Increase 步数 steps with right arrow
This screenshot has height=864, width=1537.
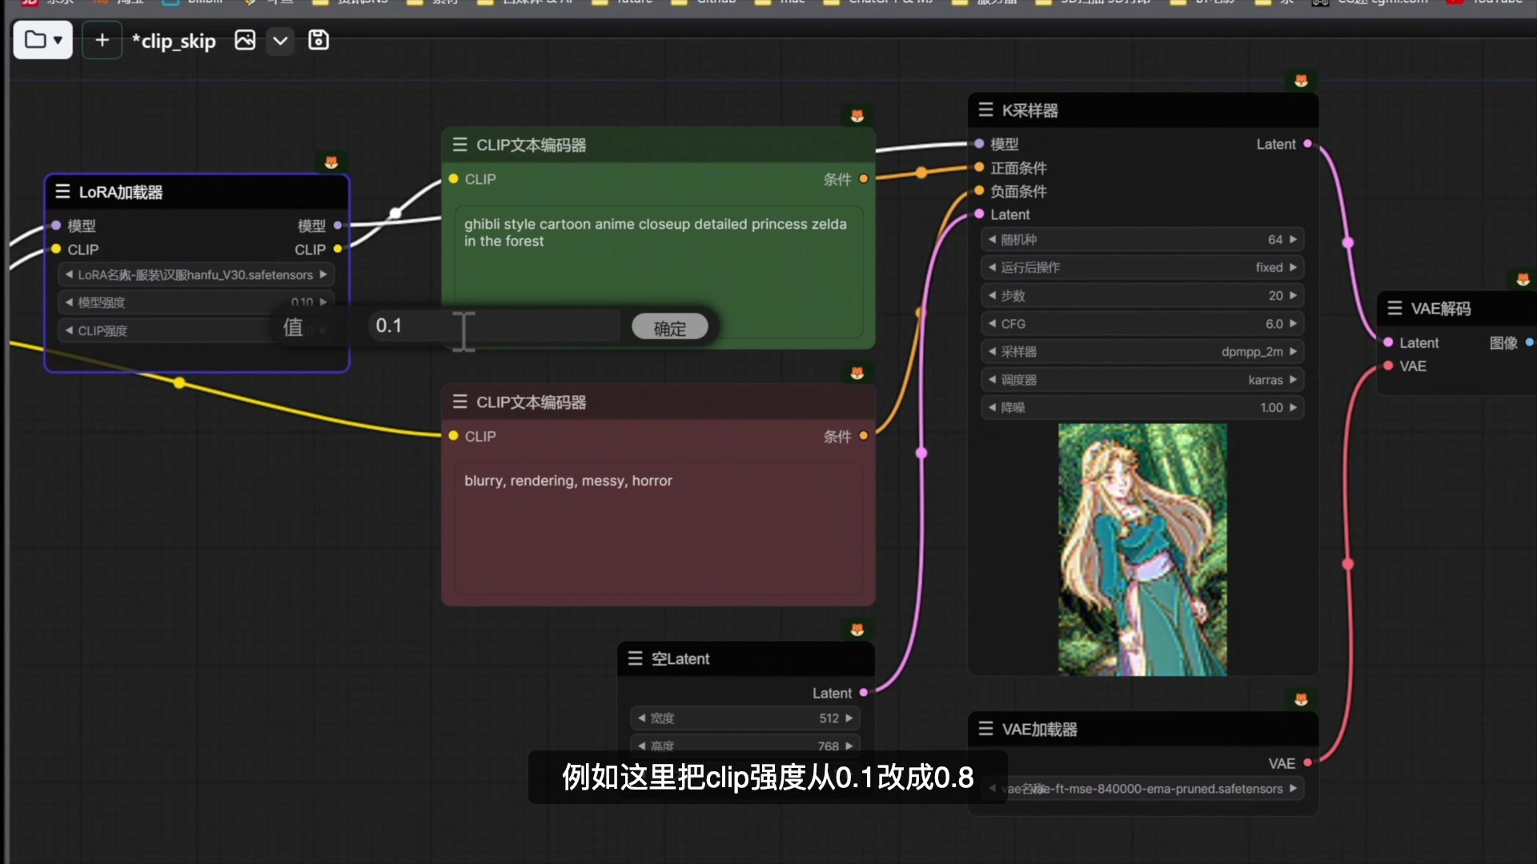pyautogui.click(x=1293, y=295)
